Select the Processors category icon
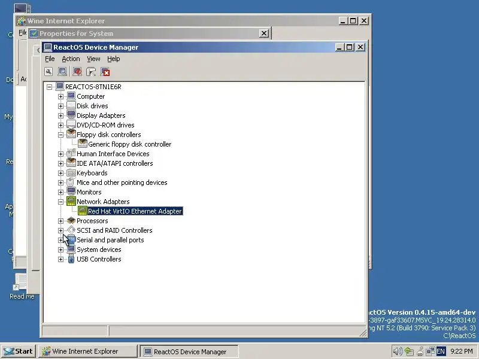The height and width of the screenshot is (359, 479). tap(71, 220)
